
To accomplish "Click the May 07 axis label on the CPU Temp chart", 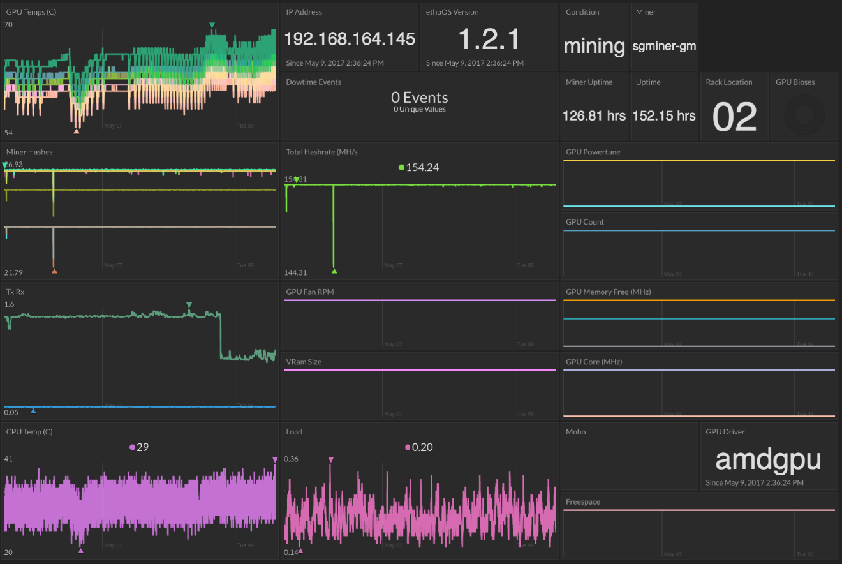I will [x=112, y=545].
